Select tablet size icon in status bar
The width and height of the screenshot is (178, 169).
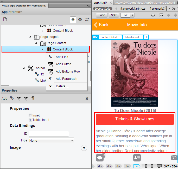point(152,166)
